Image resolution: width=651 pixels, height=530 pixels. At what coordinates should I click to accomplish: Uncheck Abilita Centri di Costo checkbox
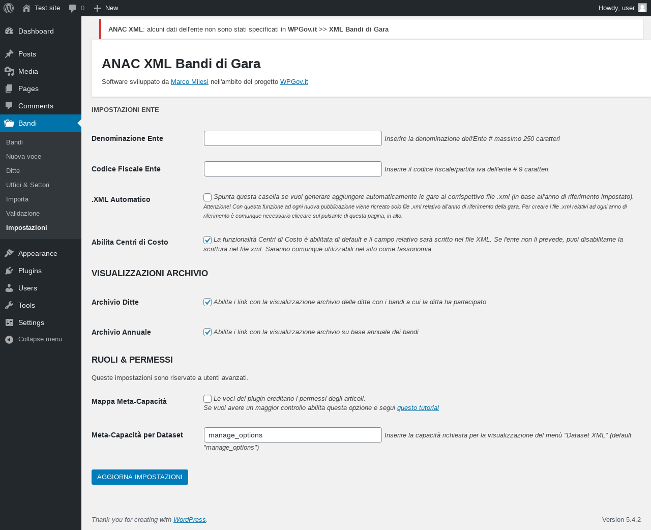click(208, 240)
